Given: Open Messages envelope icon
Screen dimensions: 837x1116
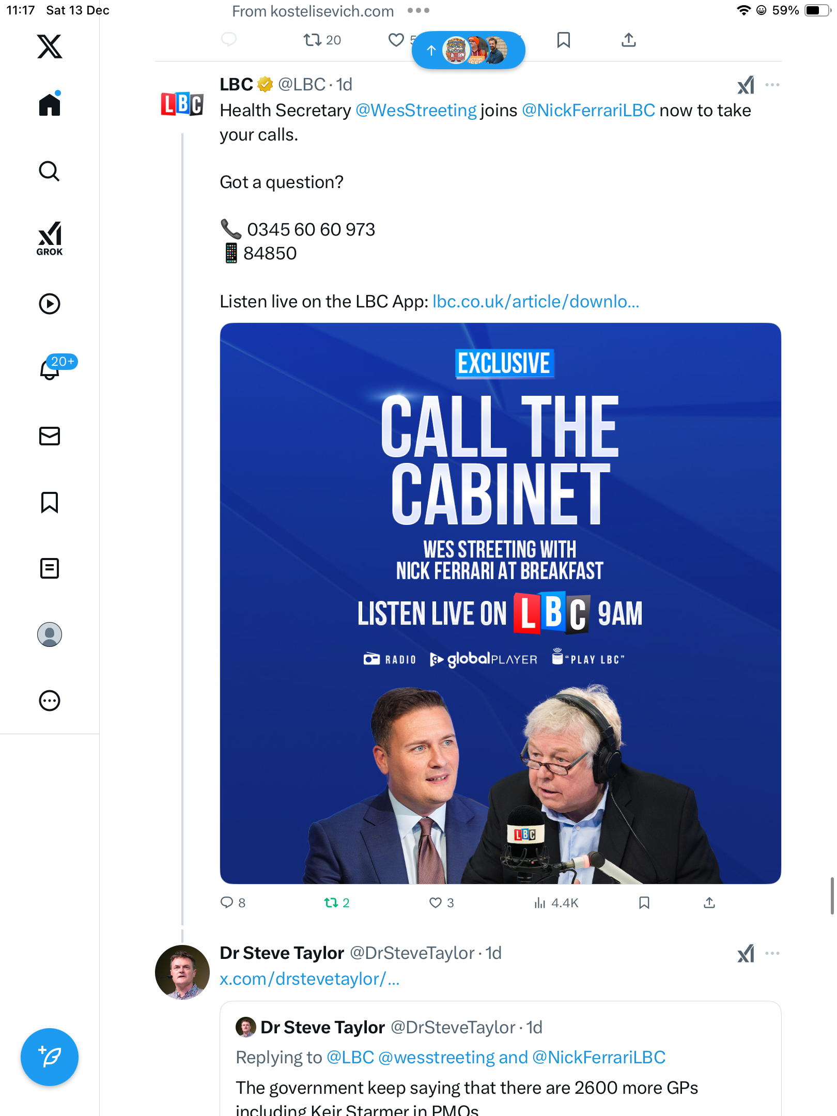Looking at the screenshot, I should (x=50, y=436).
